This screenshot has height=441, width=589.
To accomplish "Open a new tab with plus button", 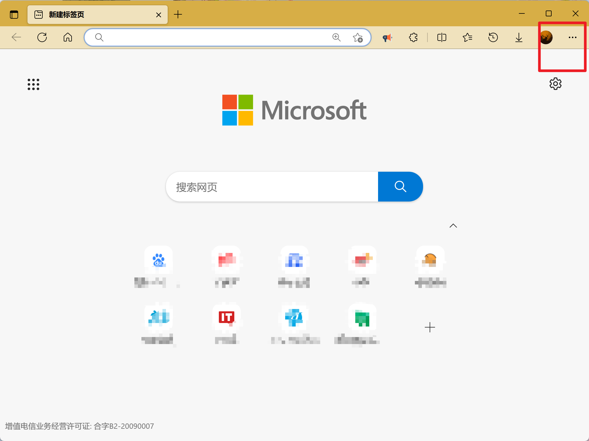I will point(178,14).
